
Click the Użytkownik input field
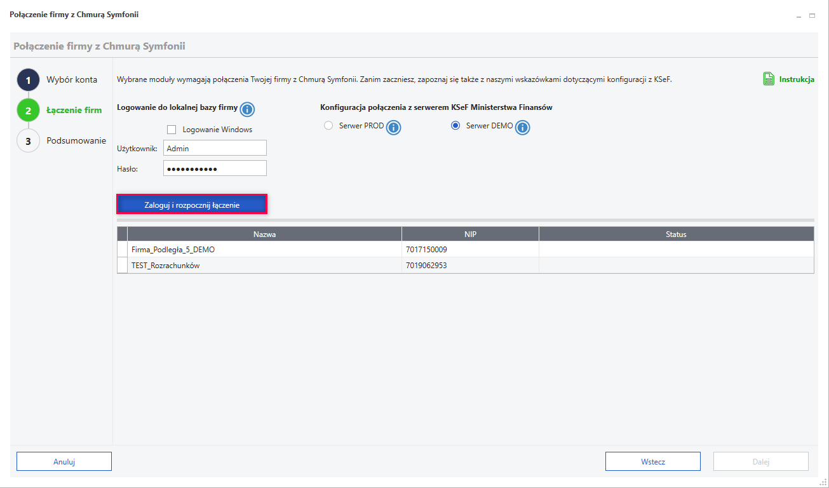click(x=215, y=148)
